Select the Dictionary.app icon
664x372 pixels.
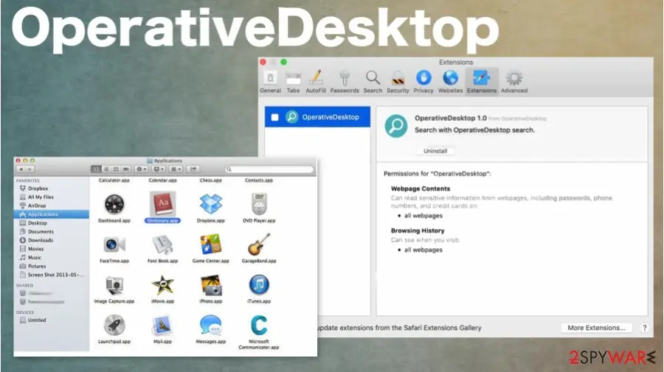162,204
